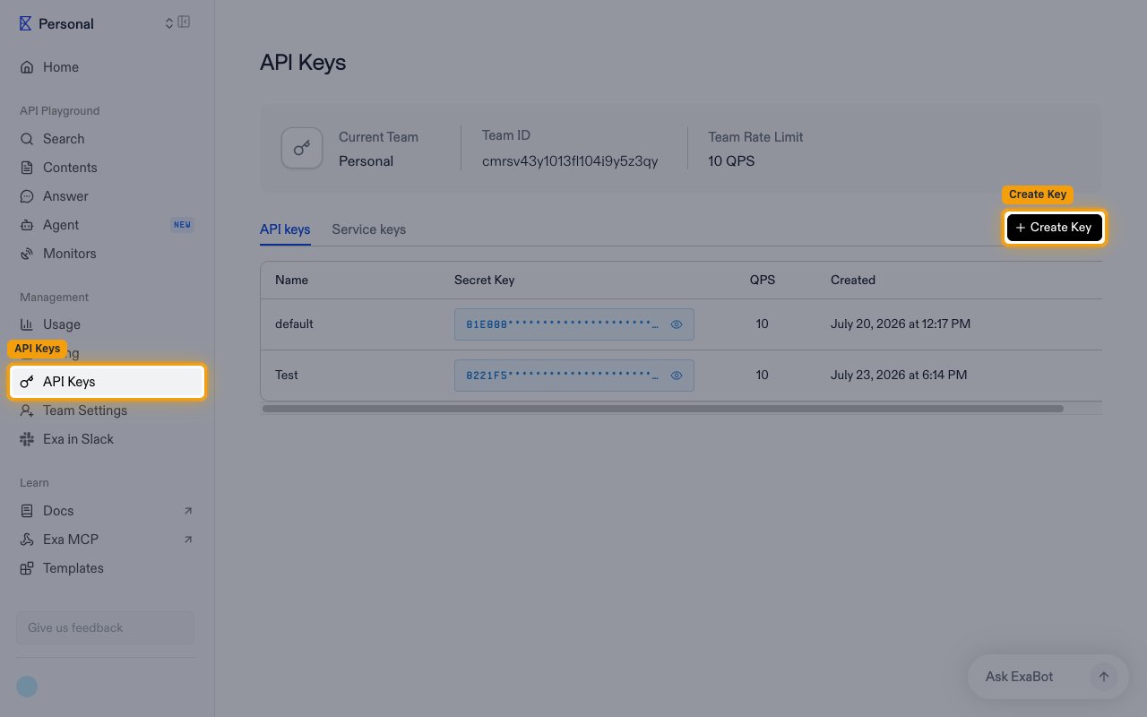The width and height of the screenshot is (1147, 717).
Task: Click the '10 QPS' team rate limit
Action: point(731,161)
